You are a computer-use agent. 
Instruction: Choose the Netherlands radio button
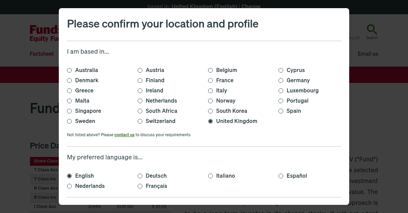click(x=140, y=101)
